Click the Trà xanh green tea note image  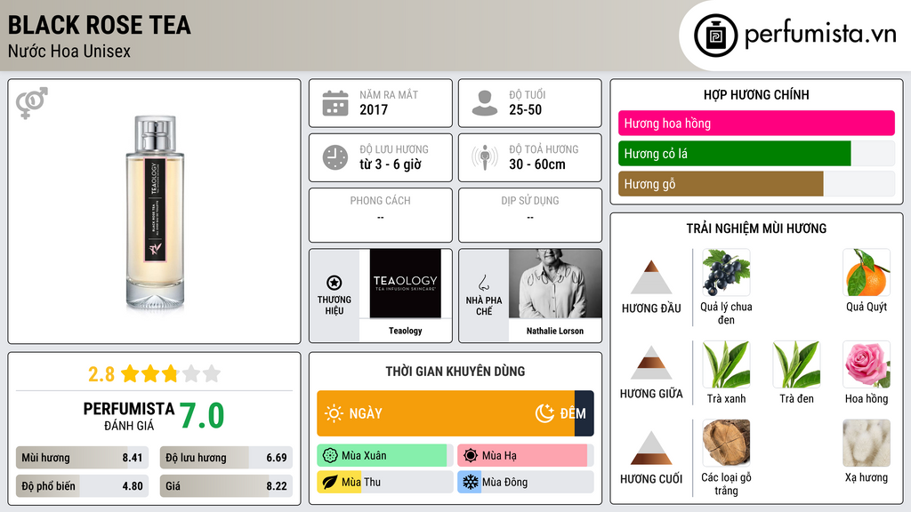tap(726, 364)
